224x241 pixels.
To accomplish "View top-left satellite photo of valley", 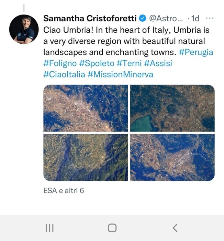I will point(86,108).
